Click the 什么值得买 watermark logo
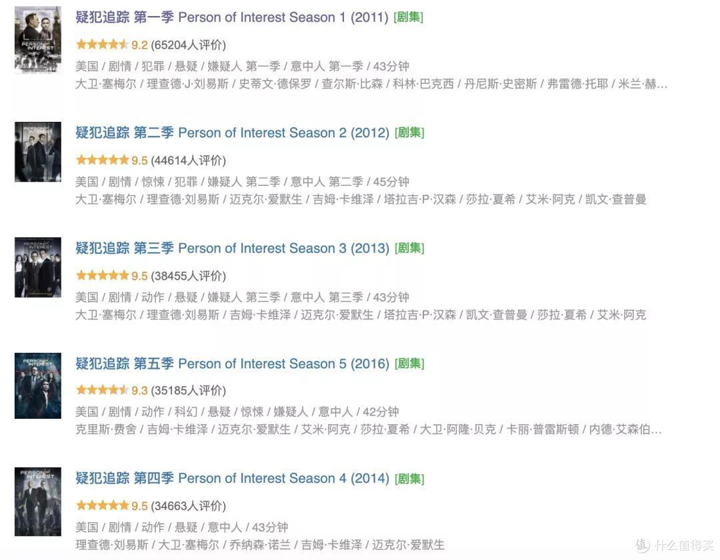 [675, 545]
